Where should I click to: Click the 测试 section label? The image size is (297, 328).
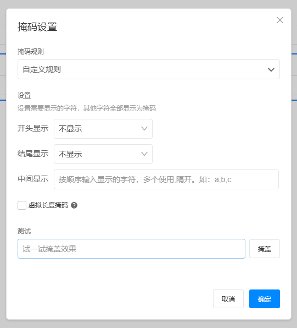(24, 231)
